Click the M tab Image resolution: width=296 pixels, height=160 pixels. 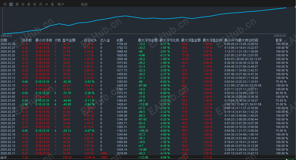(x=46, y=4)
